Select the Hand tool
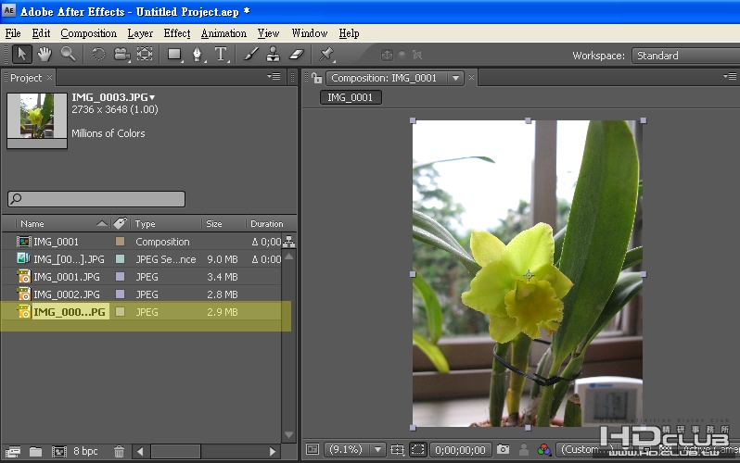Viewport: 740px width, 463px height. [45, 55]
